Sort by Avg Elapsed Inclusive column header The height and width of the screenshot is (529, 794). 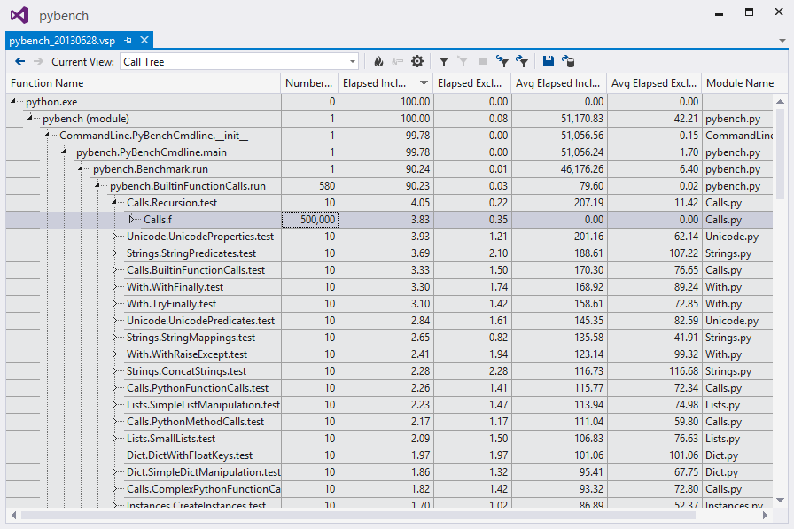click(558, 83)
